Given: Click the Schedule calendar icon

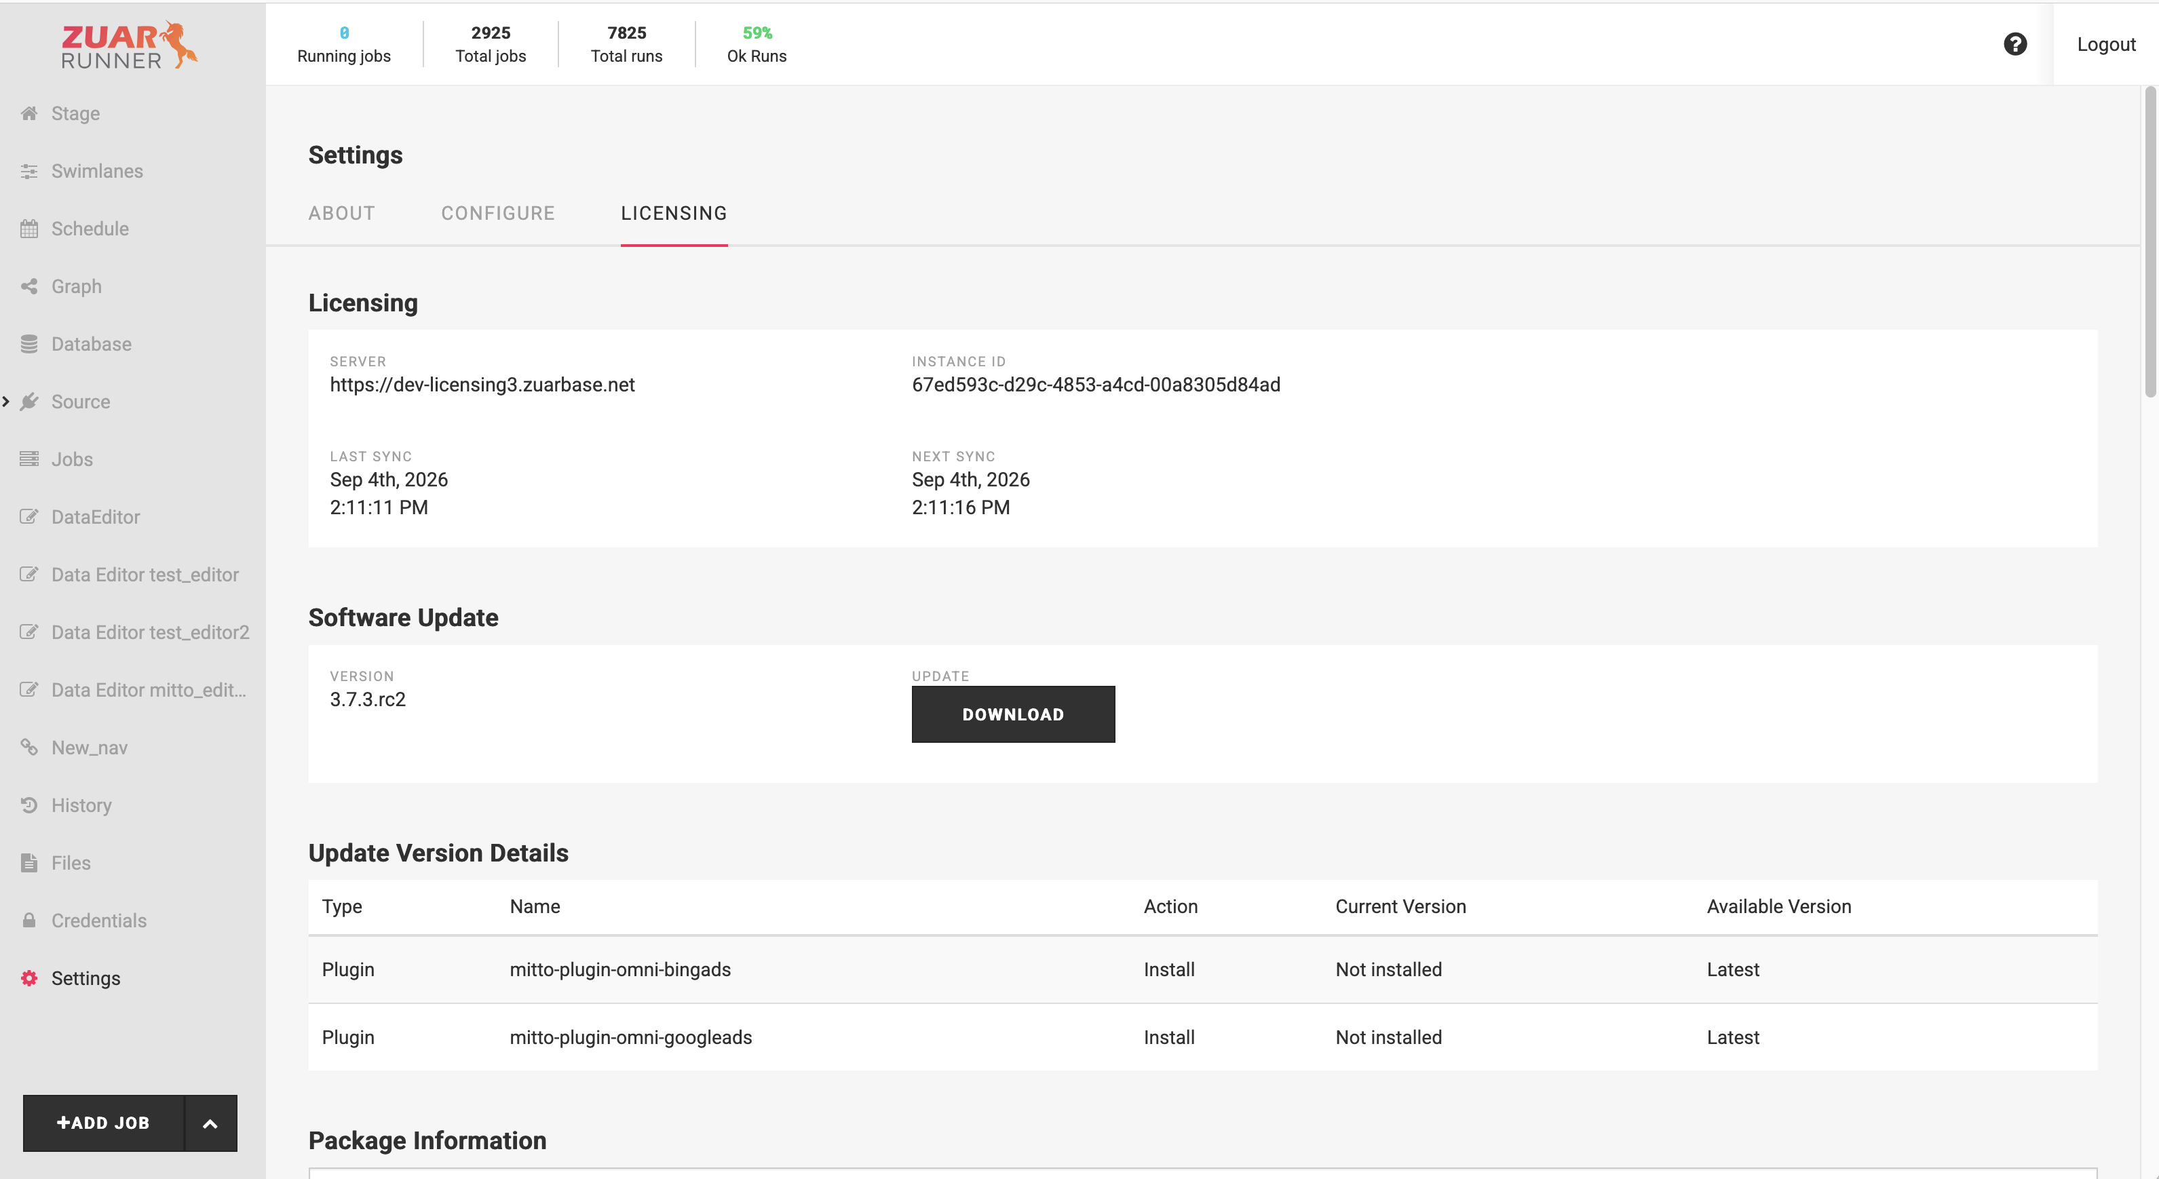Looking at the screenshot, I should pos(29,229).
